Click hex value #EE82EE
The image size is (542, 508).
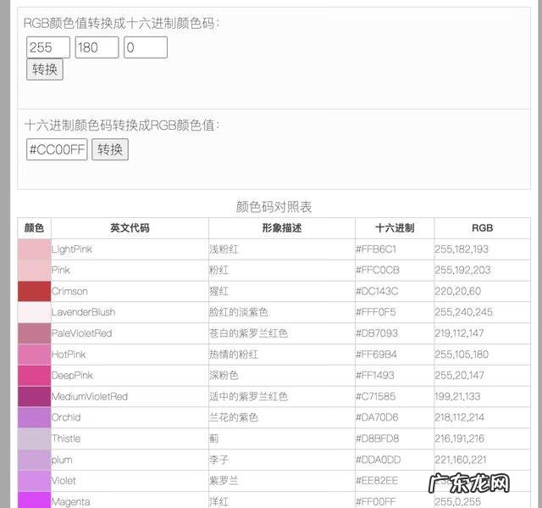click(377, 481)
